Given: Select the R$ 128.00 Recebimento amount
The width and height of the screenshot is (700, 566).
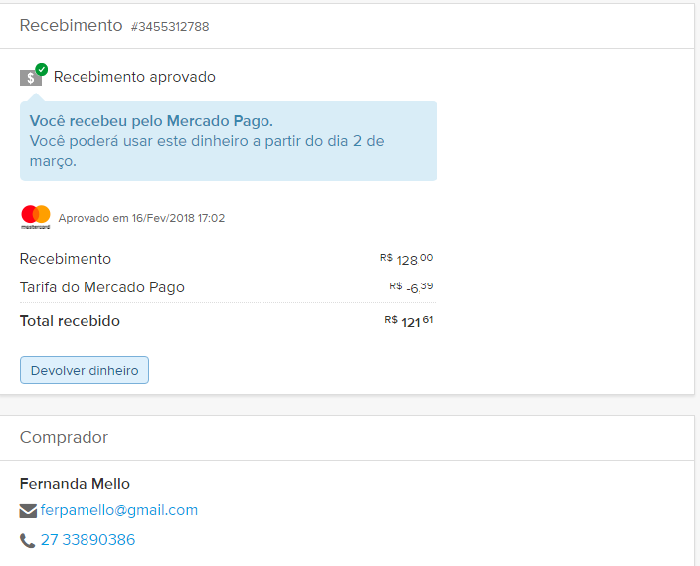Looking at the screenshot, I should point(407,259).
